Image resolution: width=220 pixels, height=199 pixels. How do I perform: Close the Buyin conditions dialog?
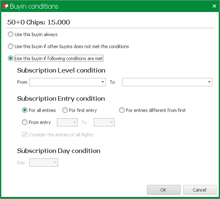pyautogui.click(x=214, y=6)
